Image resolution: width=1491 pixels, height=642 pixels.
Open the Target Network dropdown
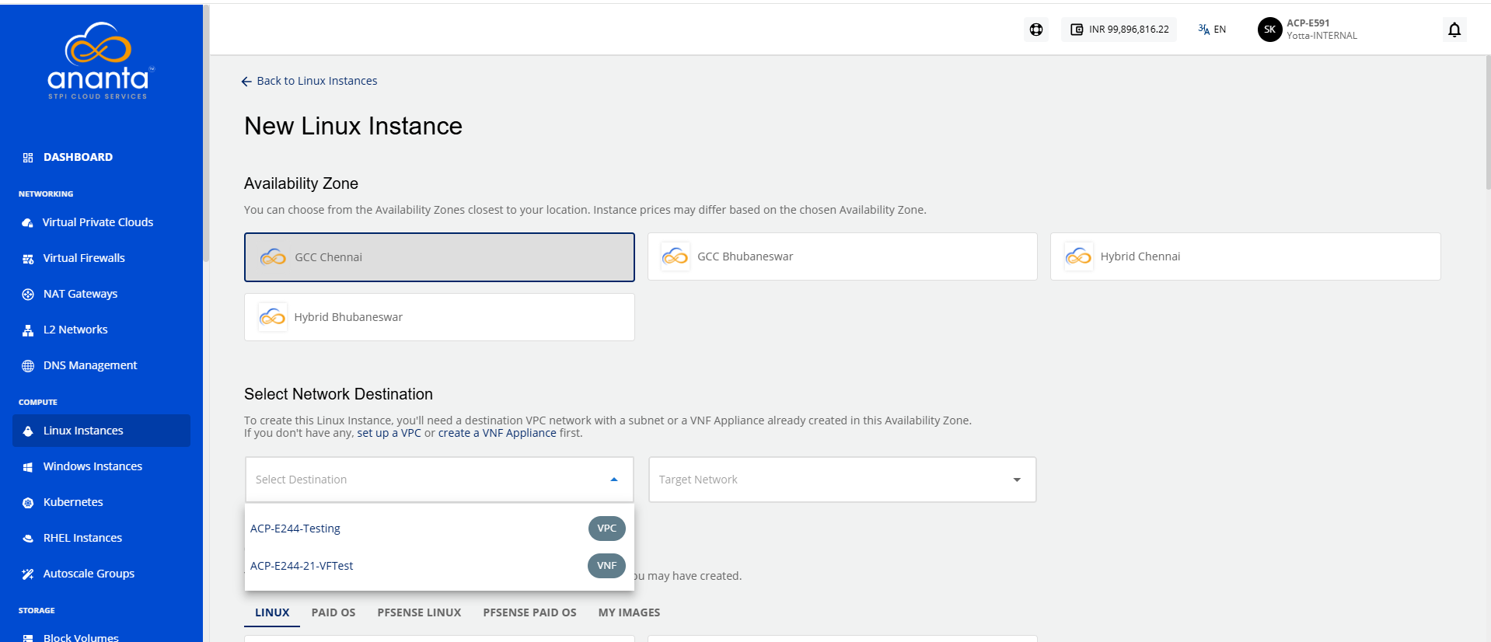842,480
